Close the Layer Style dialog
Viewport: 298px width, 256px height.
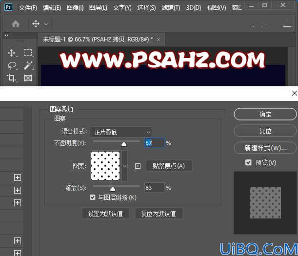[295, 93]
